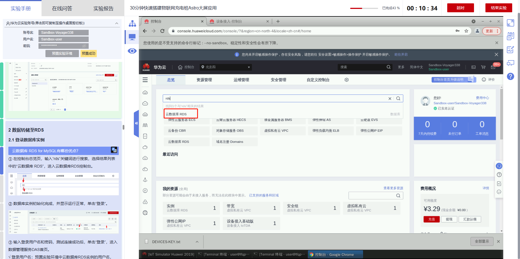Toggle the blue eye visibility icon
The height and width of the screenshot is (259, 520).
132,51
